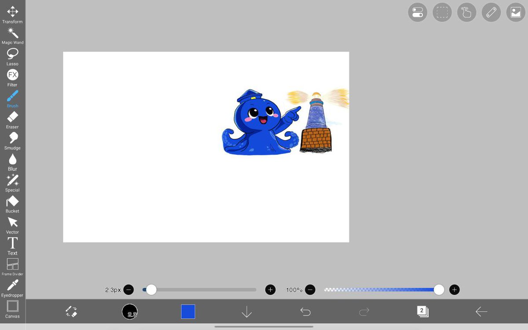Screen dimensions: 528x330
Task: Open the Canvas settings tool
Action: pyautogui.click(x=12, y=309)
